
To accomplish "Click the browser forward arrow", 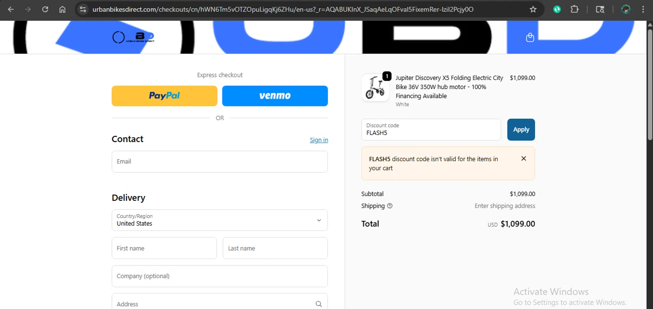I will pyautogui.click(x=28, y=9).
